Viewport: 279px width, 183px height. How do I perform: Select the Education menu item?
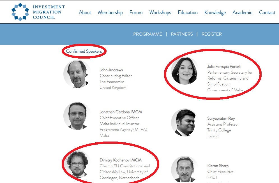click(x=188, y=12)
